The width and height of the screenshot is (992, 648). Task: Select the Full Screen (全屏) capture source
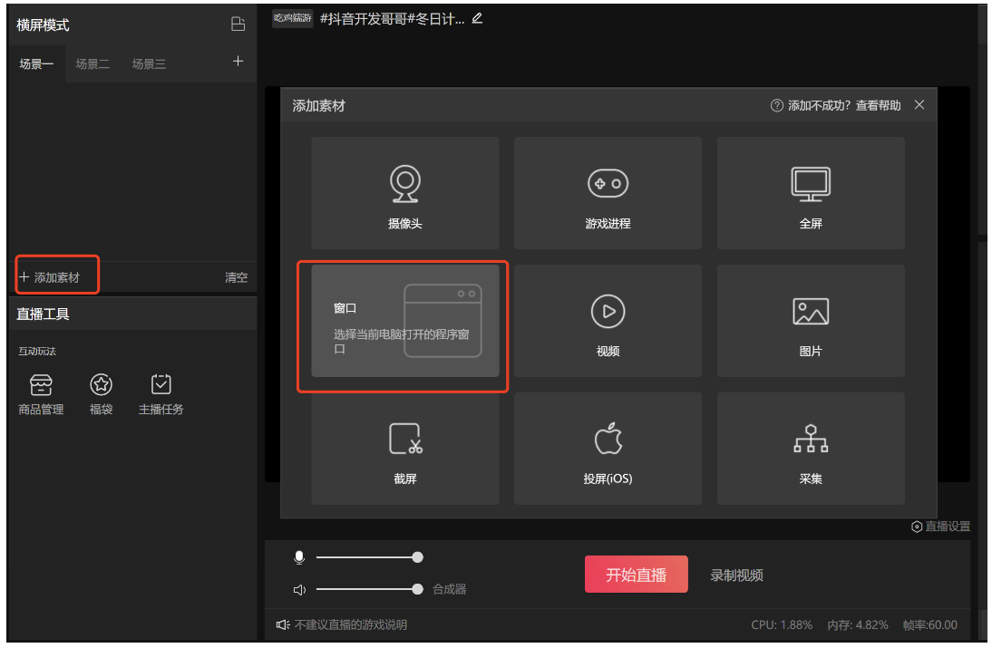point(811,193)
